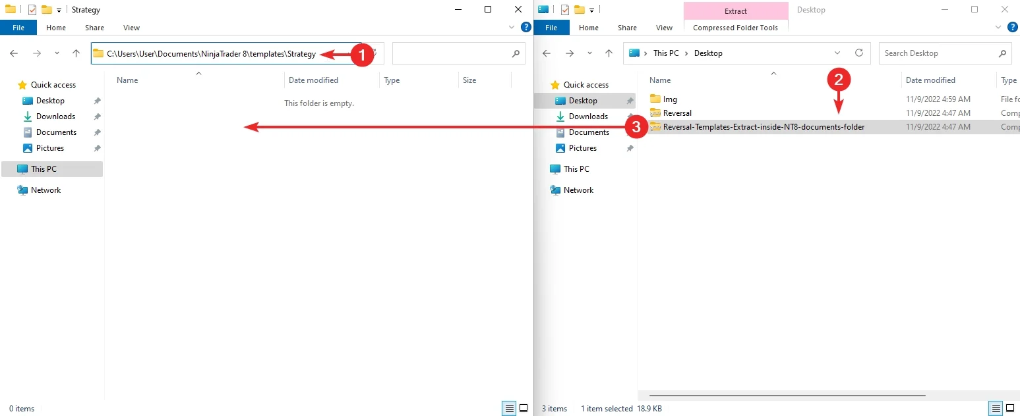Click the Up arrow in the Strategy window
The image size is (1020, 416).
pos(76,53)
